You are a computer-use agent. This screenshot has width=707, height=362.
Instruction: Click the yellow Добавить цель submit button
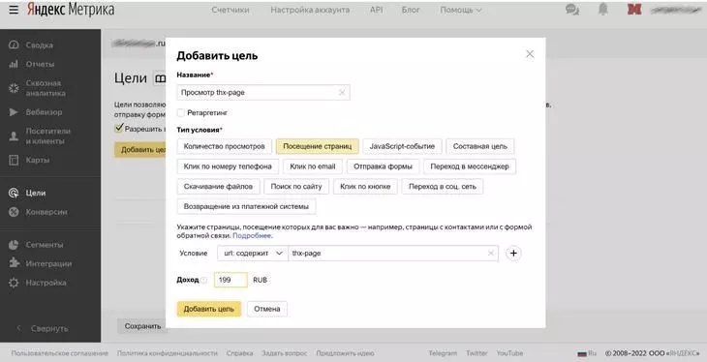click(x=209, y=309)
